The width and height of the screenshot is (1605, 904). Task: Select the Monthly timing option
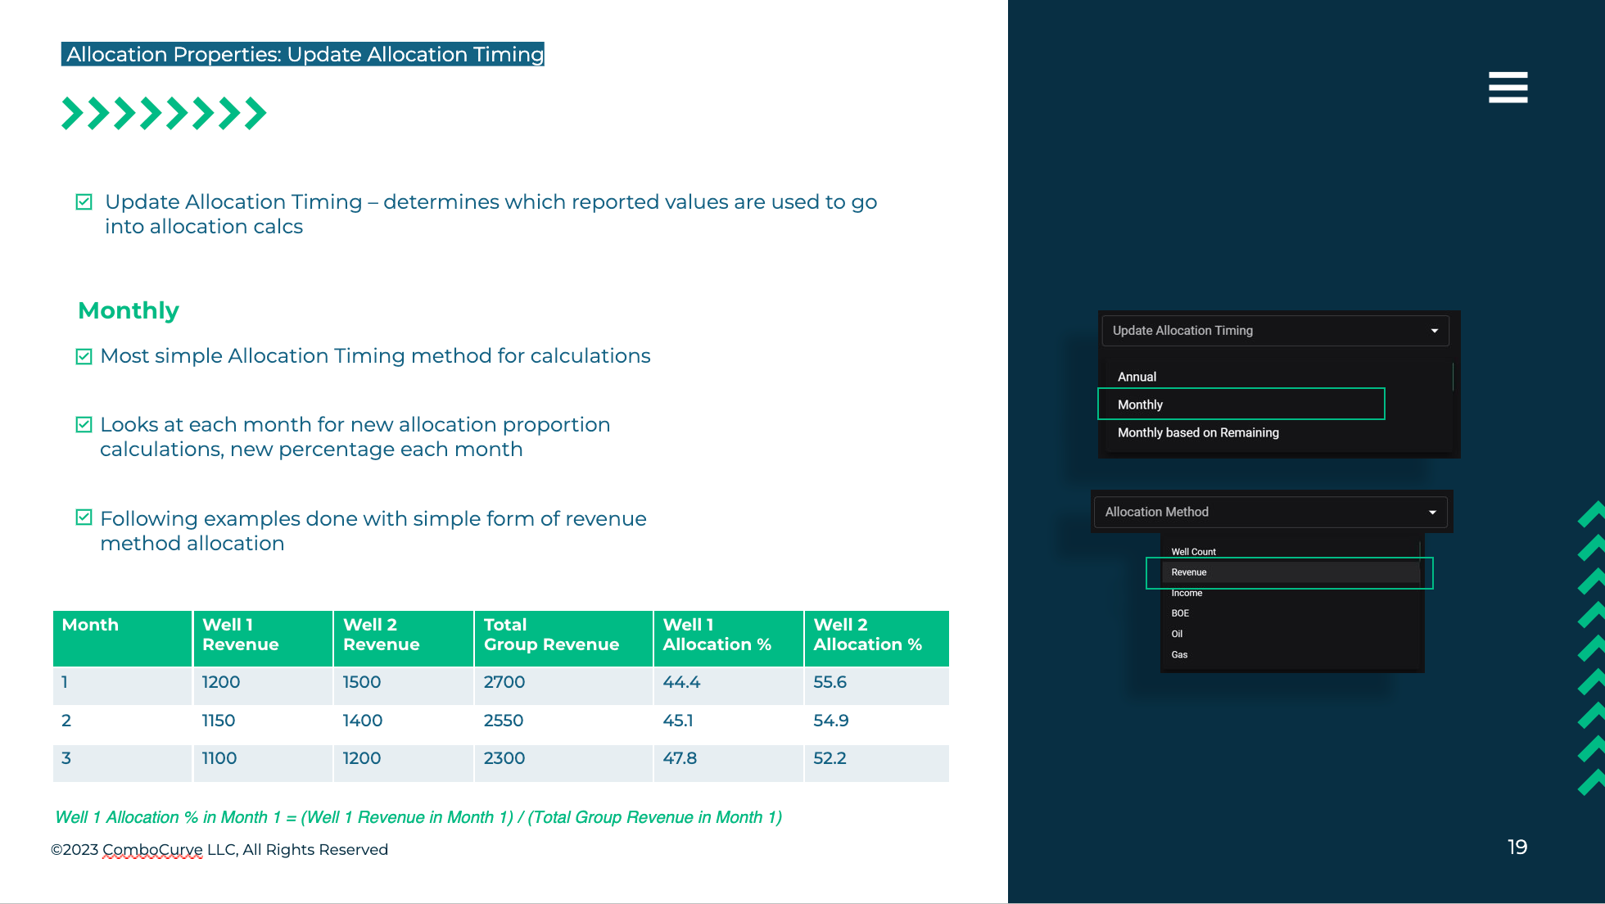(1140, 405)
